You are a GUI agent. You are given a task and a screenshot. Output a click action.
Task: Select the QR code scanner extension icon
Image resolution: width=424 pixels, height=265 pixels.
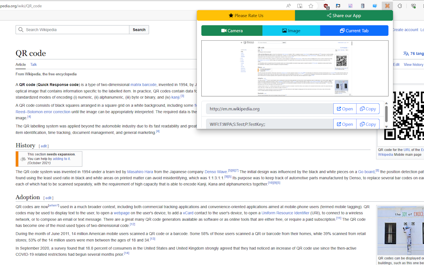pos(387,6)
